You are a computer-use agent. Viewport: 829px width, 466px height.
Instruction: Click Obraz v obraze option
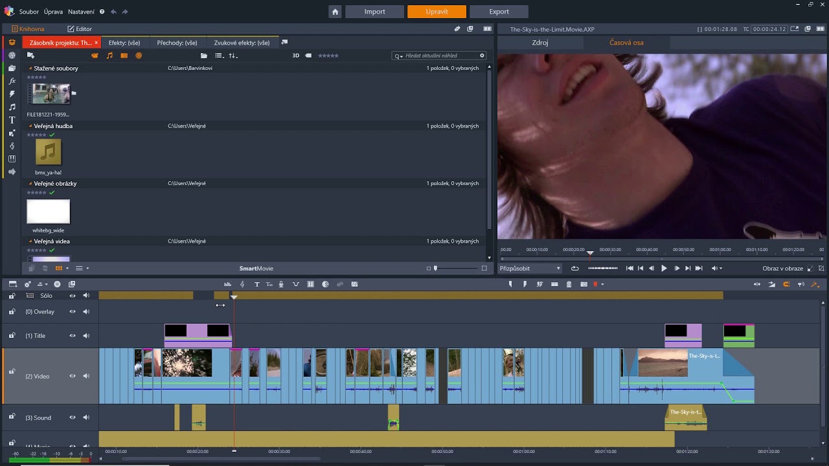pos(782,268)
